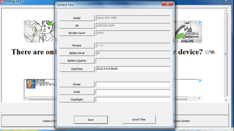Click the Shutter Count button

(x=77, y=33)
